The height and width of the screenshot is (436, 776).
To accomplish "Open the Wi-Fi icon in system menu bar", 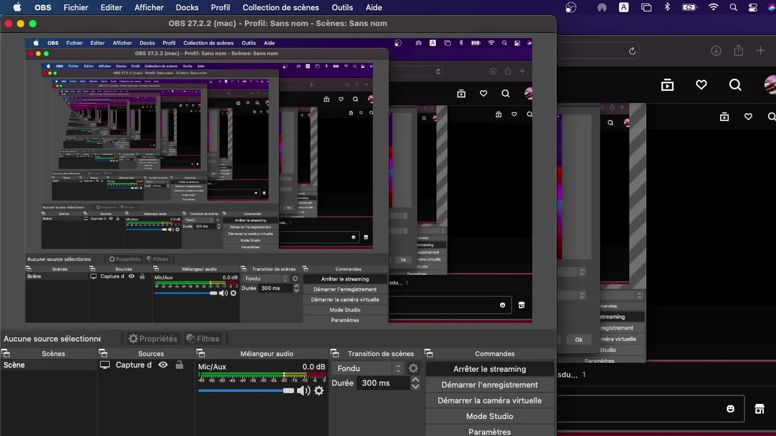I will [714, 7].
